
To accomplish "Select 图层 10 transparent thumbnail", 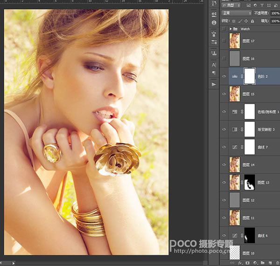I will tap(235, 253).
